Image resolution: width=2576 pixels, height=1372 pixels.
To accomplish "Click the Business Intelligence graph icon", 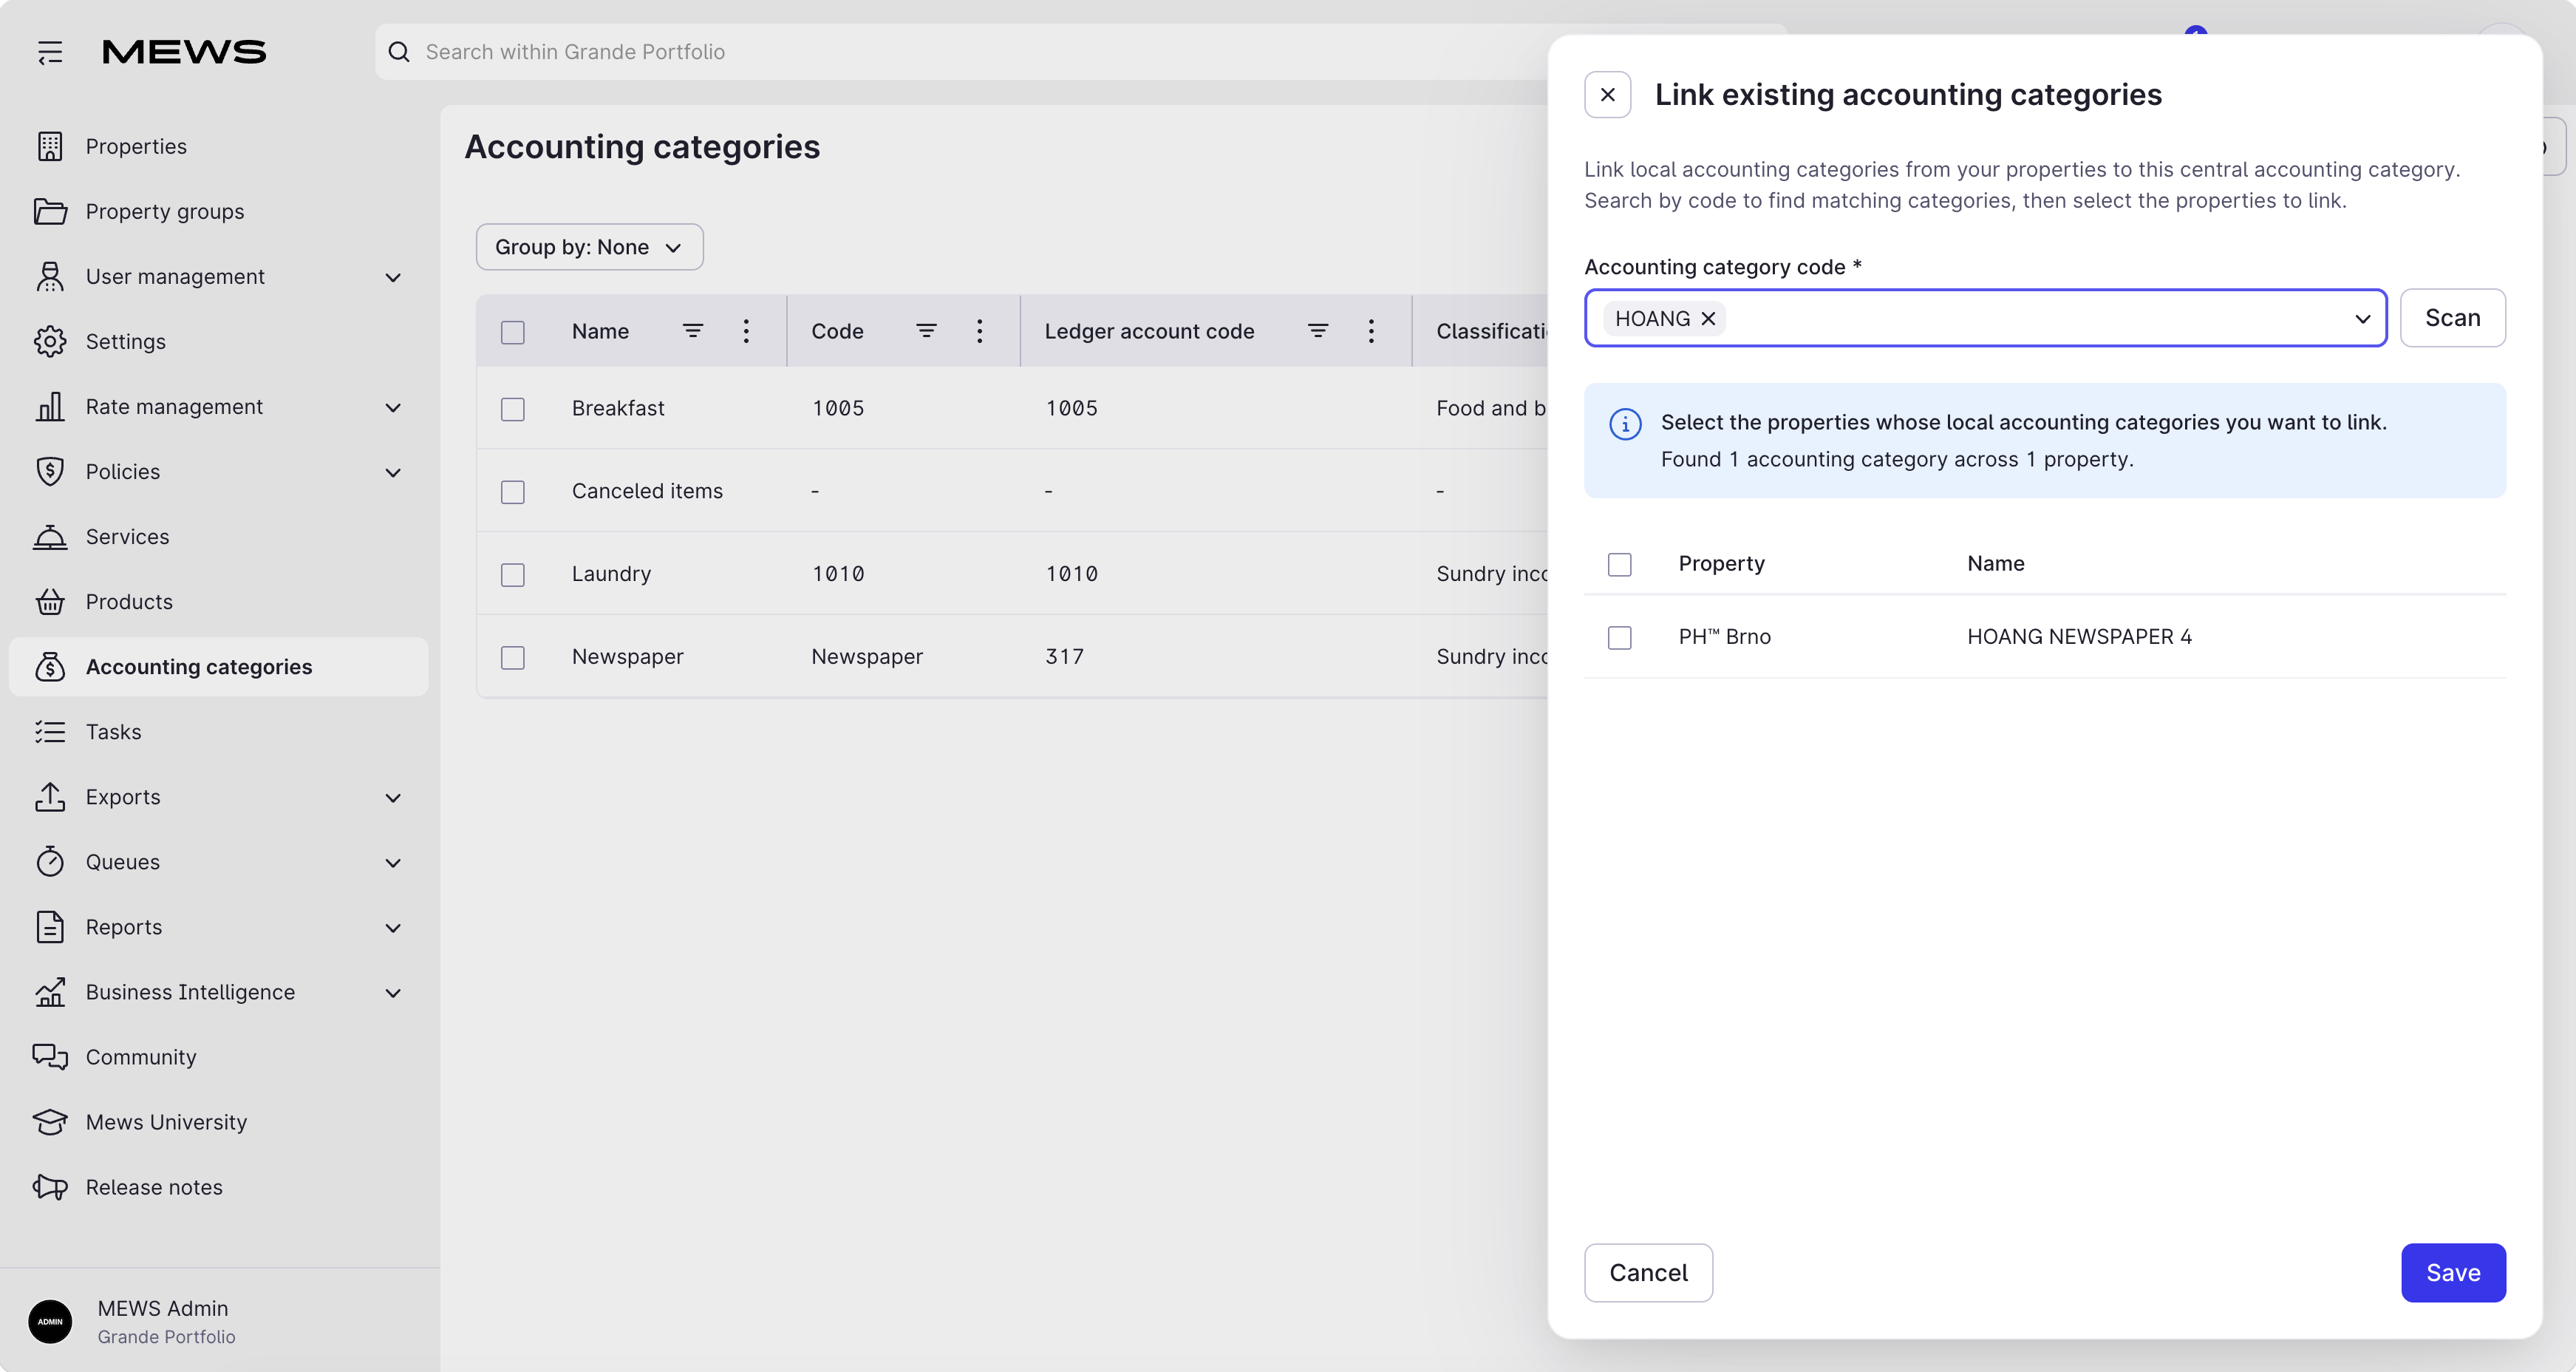I will point(50,991).
